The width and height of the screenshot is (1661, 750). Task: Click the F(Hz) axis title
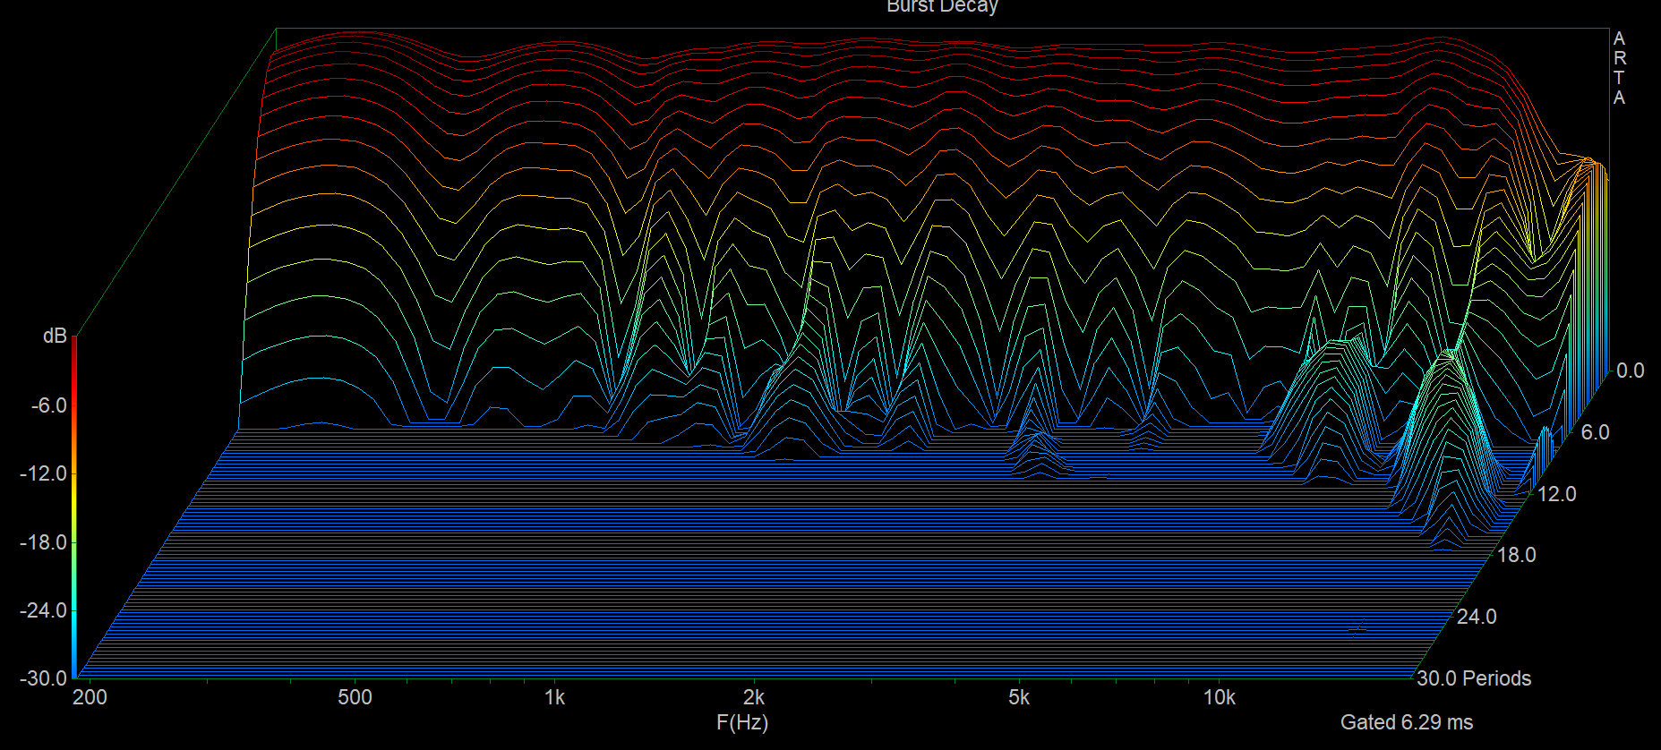click(741, 722)
